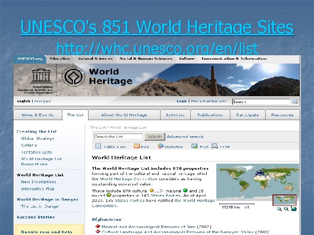Open the About World Heritage tab
The height and width of the screenshot is (235, 314).
pyautogui.click(x=124, y=115)
